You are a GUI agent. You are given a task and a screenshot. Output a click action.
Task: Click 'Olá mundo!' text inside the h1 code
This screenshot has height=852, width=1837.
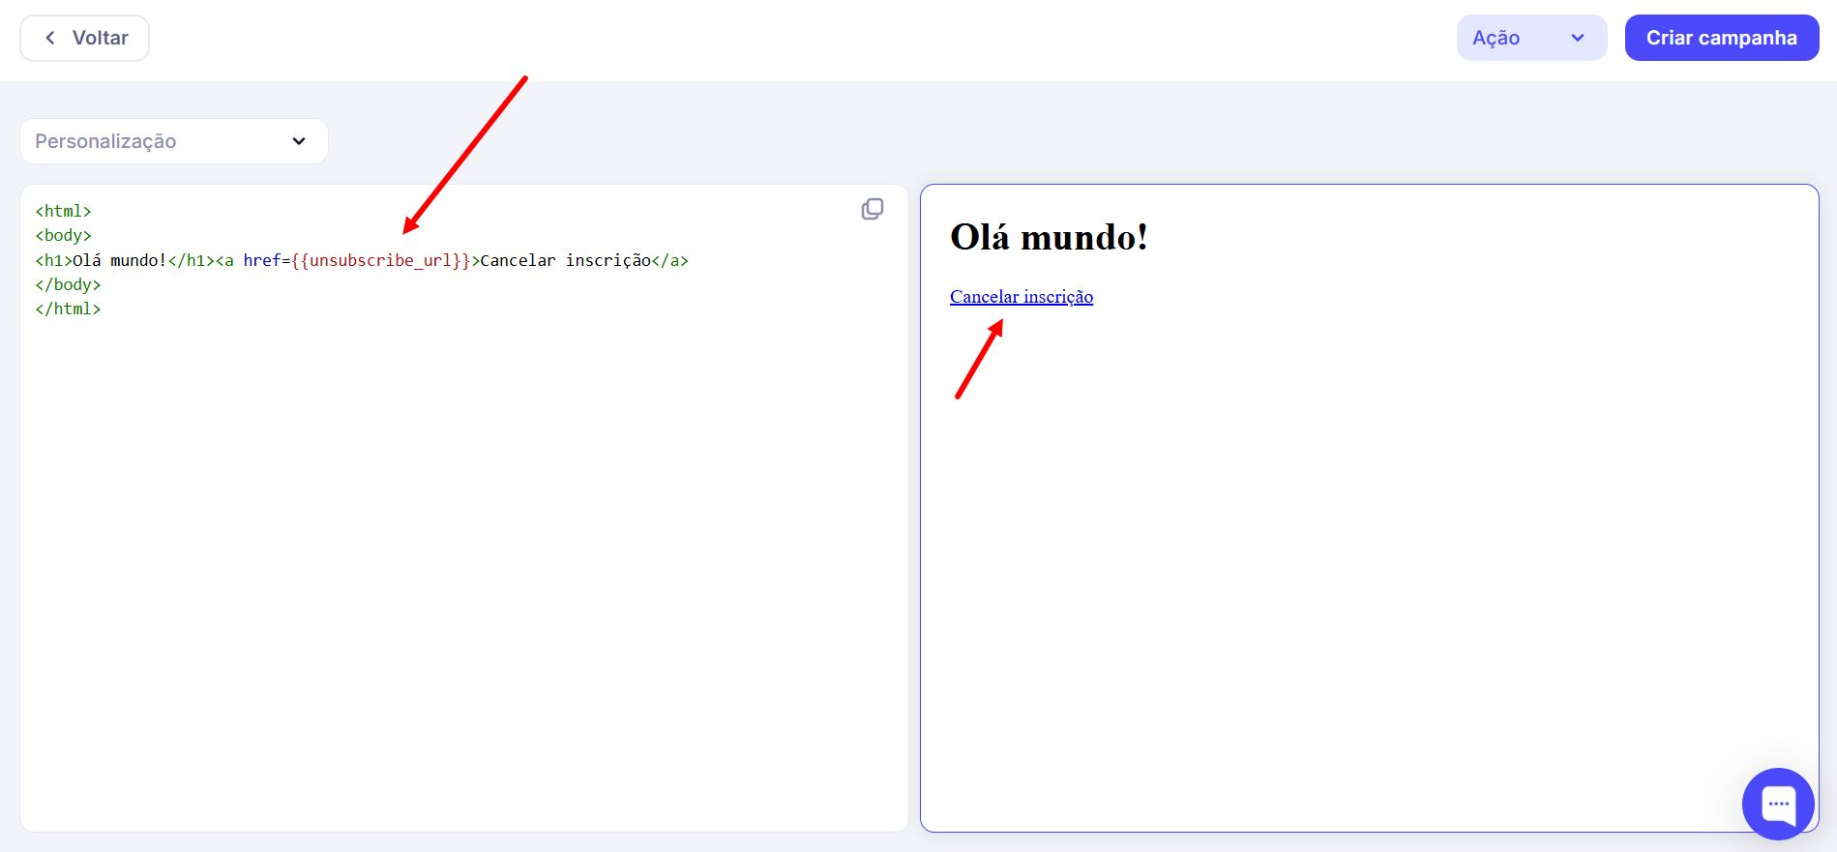[x=119, y=260]
